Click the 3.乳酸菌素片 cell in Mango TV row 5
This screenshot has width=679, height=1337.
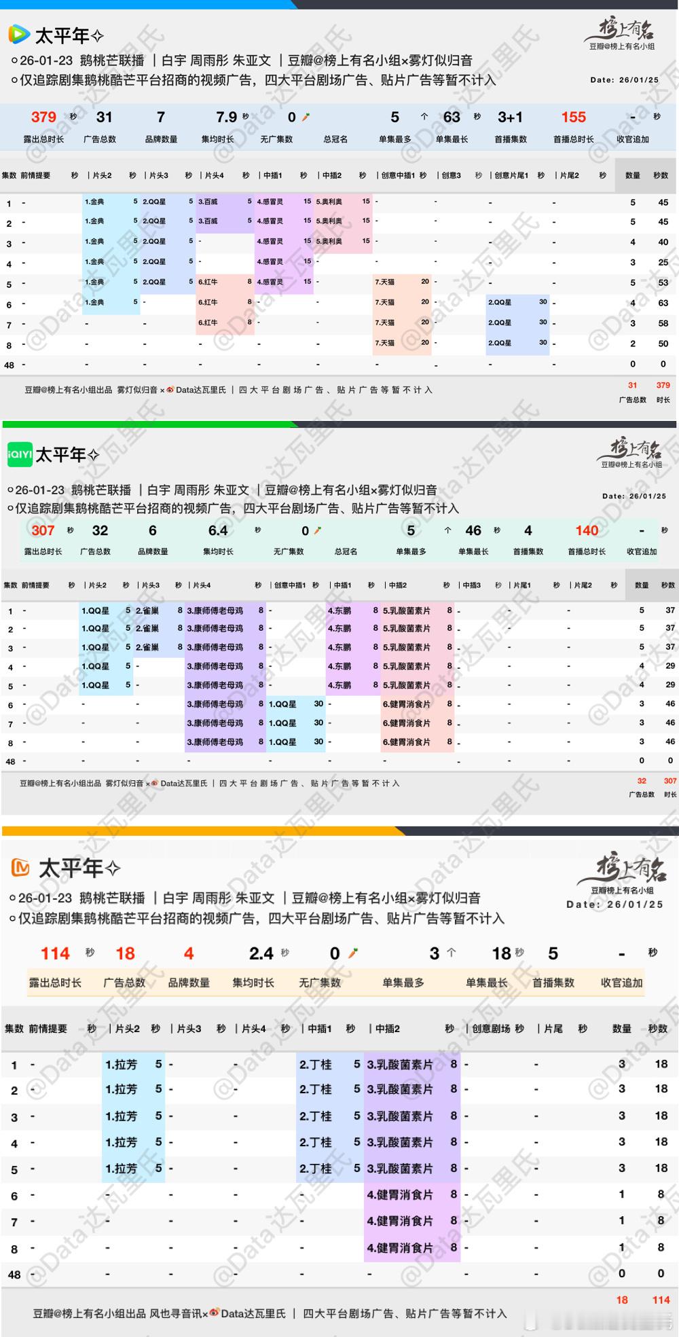click(x=411, y=1169)
